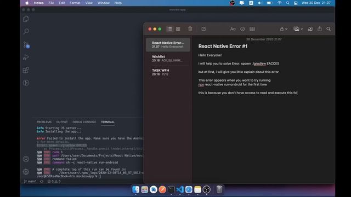Open the Window menu

click(x=104, y=3)
